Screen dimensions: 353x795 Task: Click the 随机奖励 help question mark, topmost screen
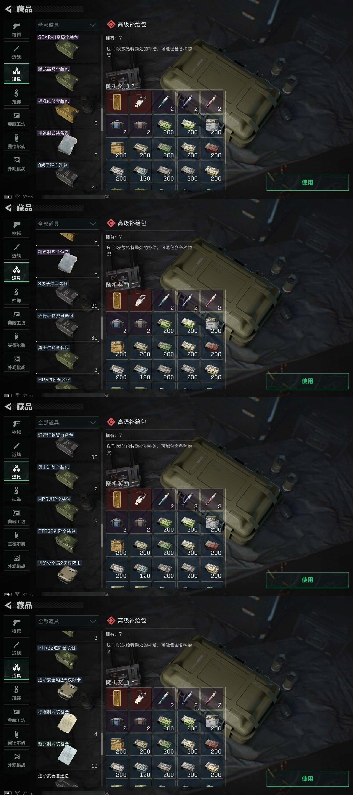click(133, 86)
